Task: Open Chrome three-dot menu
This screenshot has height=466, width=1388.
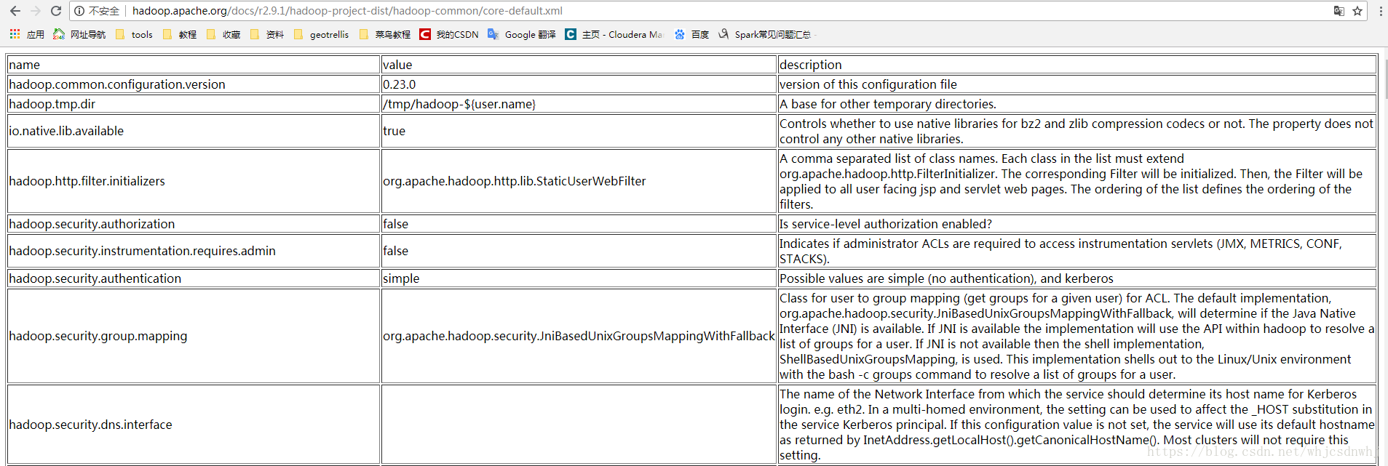Action: pos(1380,11)
